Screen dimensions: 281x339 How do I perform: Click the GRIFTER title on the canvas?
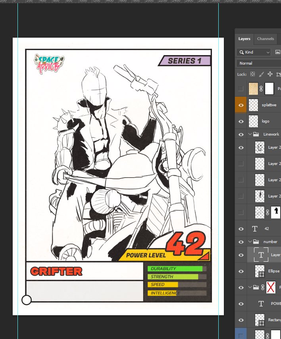[56, 271]
